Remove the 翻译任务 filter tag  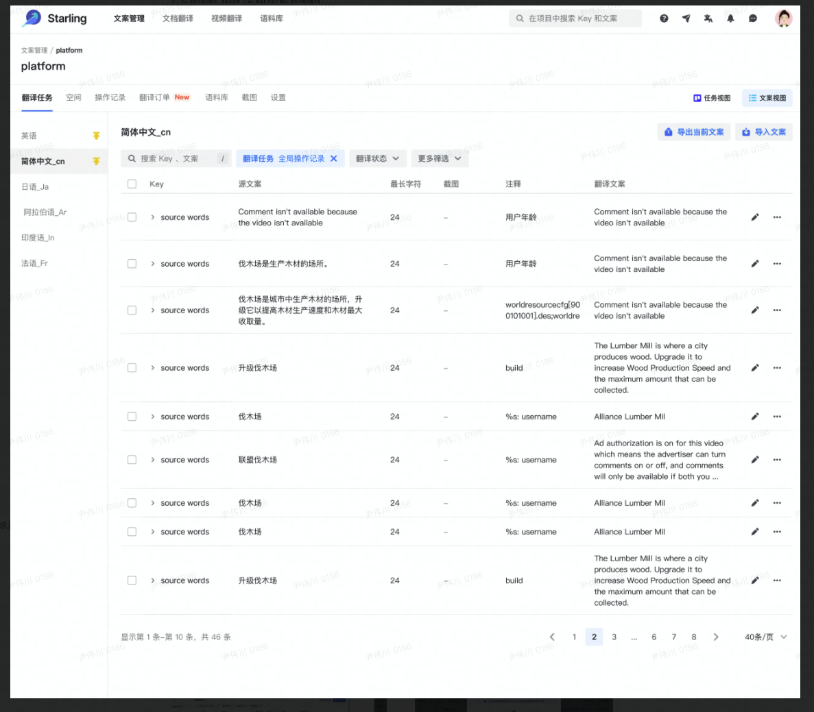click(334, 158)
